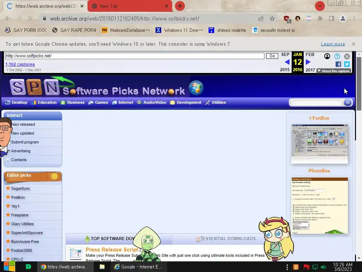Open the Glary Utilities editor pick

(x=22, y=224)
